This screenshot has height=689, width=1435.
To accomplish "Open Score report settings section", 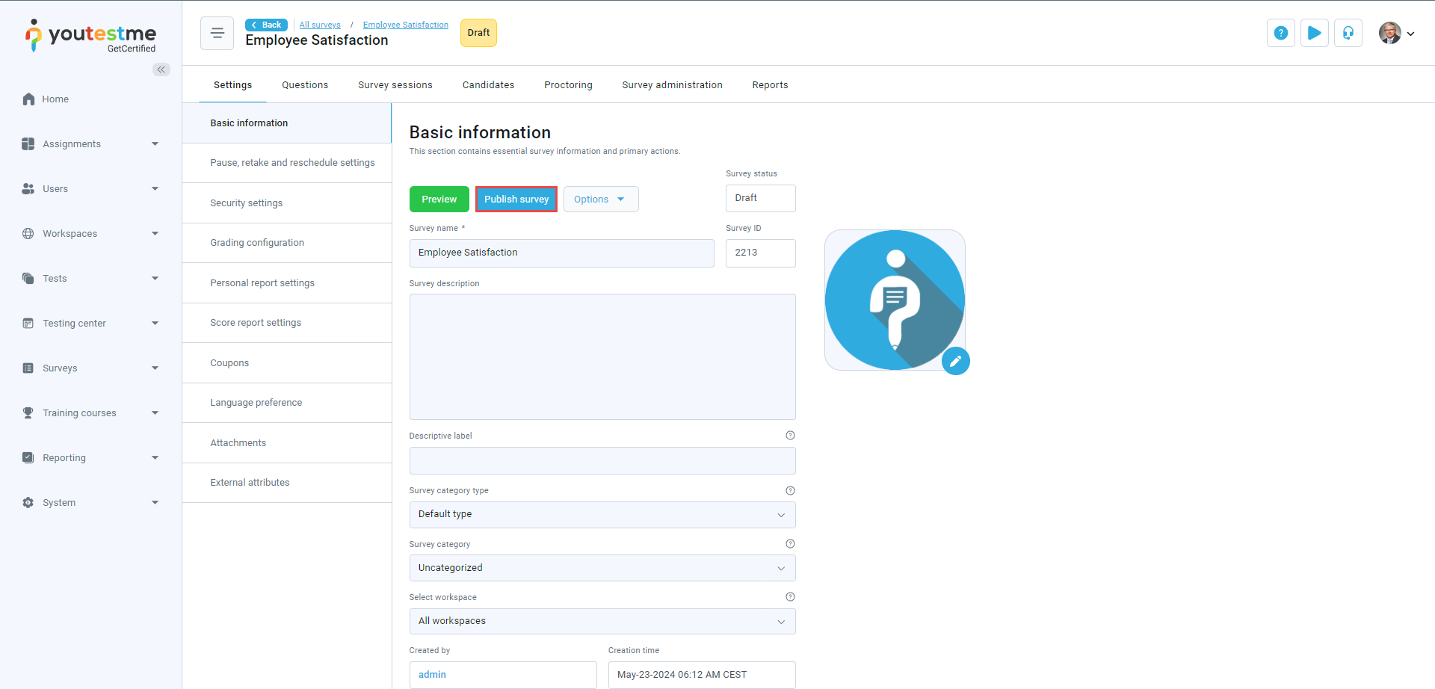I will point(287,323).
